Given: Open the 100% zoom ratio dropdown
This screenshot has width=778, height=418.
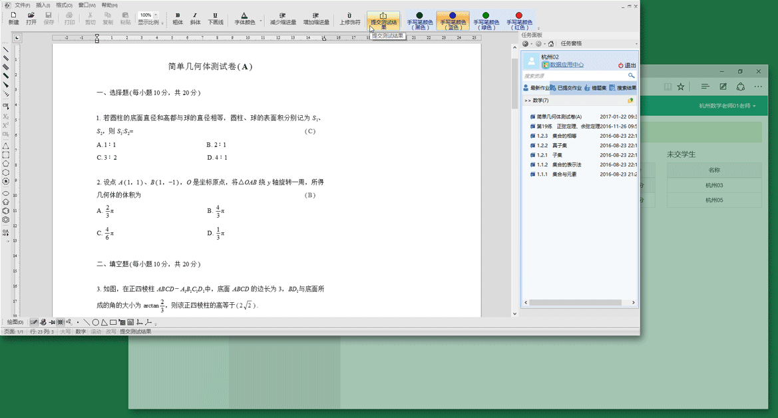Looking at the screenshot, I should (x=156, y=15).
